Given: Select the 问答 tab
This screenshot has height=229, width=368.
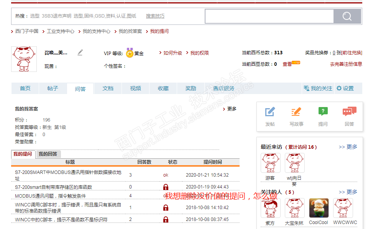Looking at the screenshot, I should tap(80, 89).
